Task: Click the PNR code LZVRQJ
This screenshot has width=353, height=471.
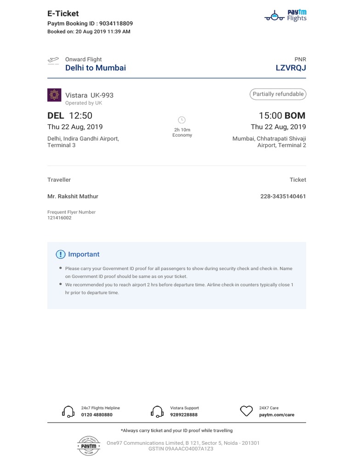Action: coord(290,68)
